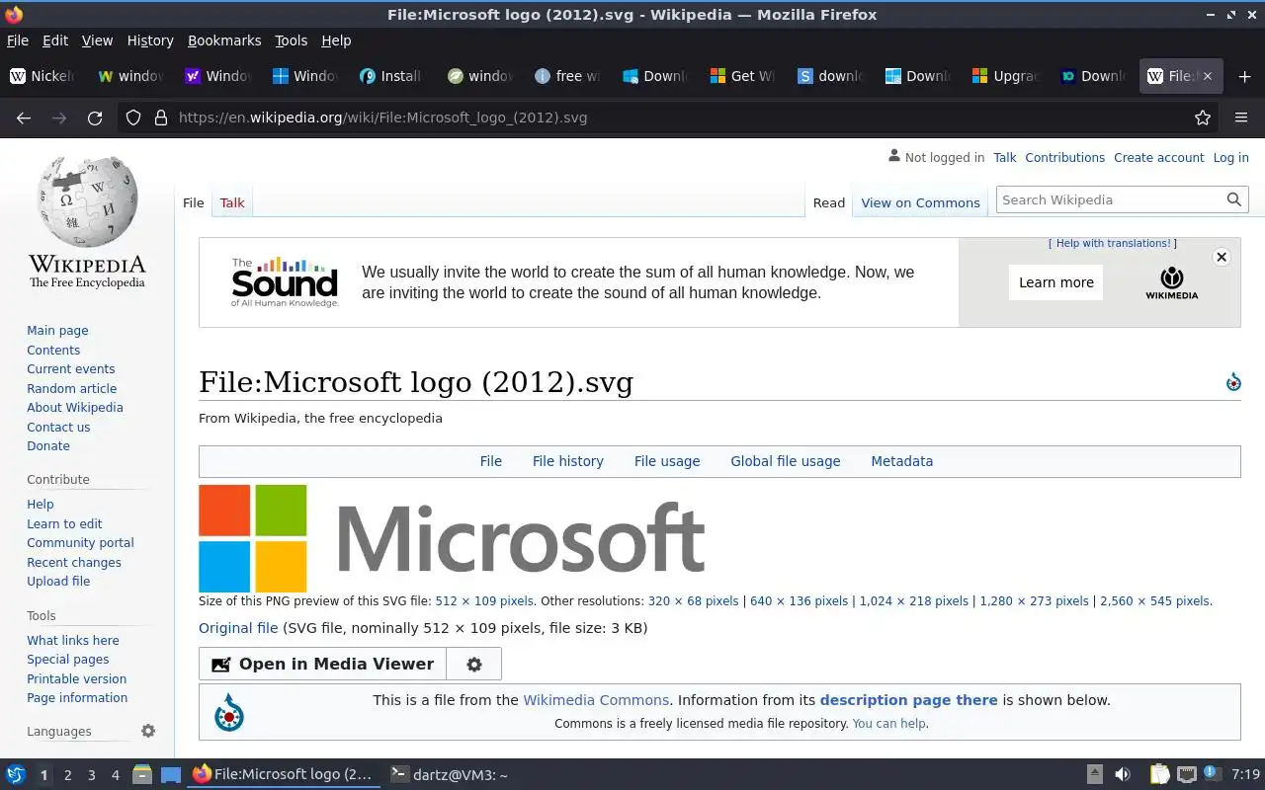Open language settings gear in sidebar
Viewport: 1265px width, 790px height.
(148, 731)
